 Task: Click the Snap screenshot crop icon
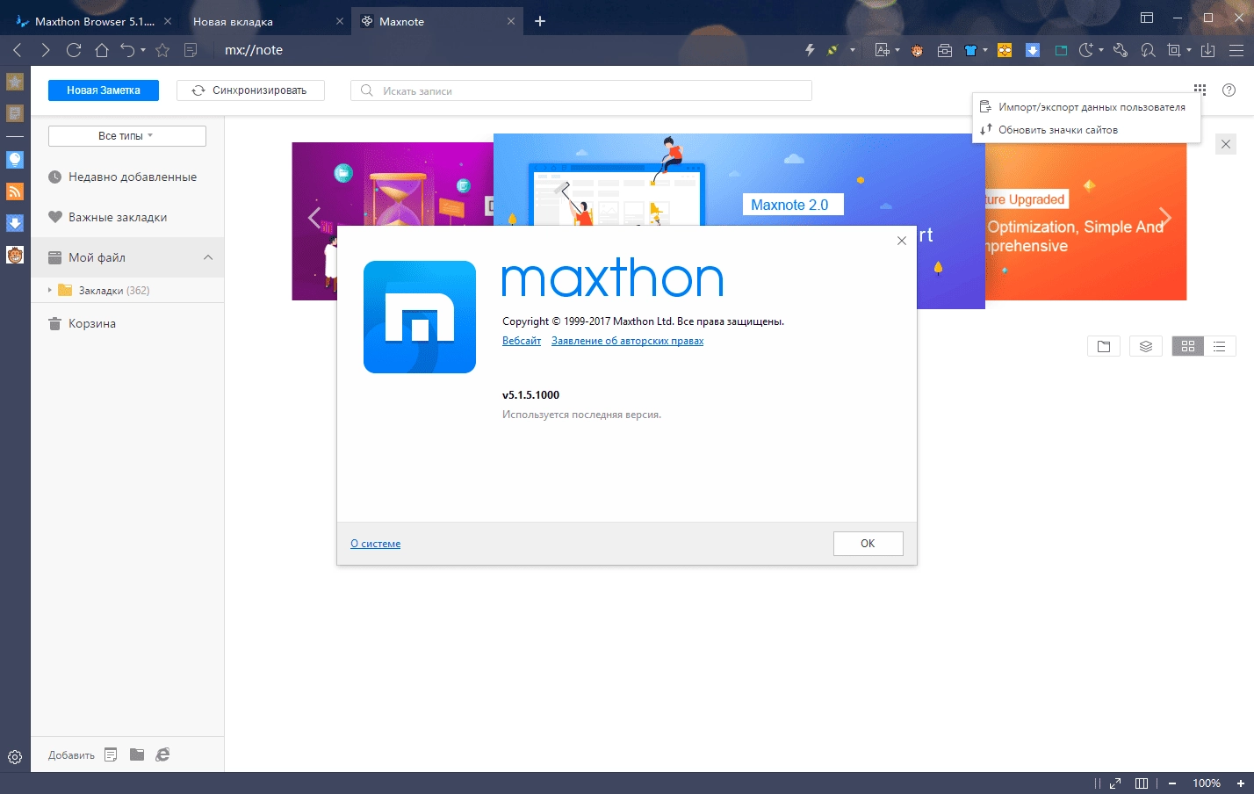pos(1174,50)
